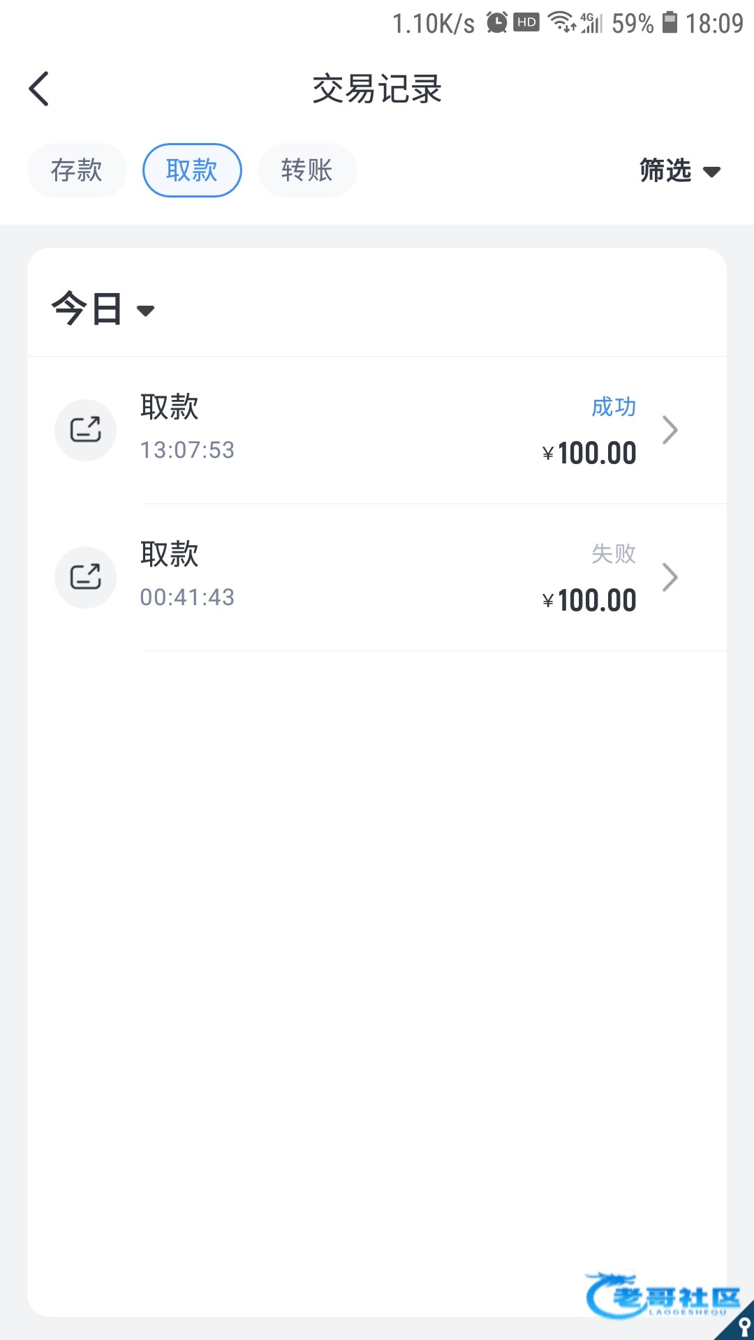Switch to the 存款 deposit tab
The image size is (754, 1340).
pyautogui.click(x=77, y=170)
